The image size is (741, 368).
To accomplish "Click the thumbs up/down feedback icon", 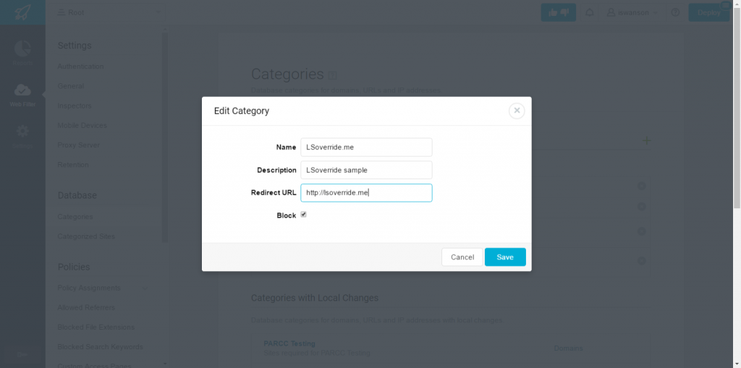I will pyautogui.click(x=558, y=13).
